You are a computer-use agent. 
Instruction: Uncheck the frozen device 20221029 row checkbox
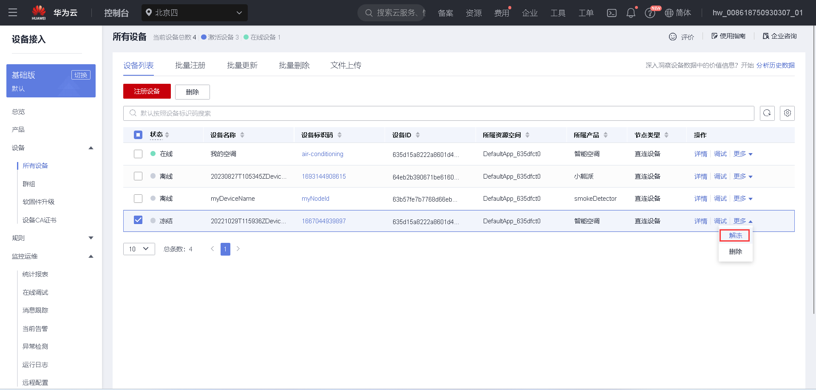click(x=138, y=220)
